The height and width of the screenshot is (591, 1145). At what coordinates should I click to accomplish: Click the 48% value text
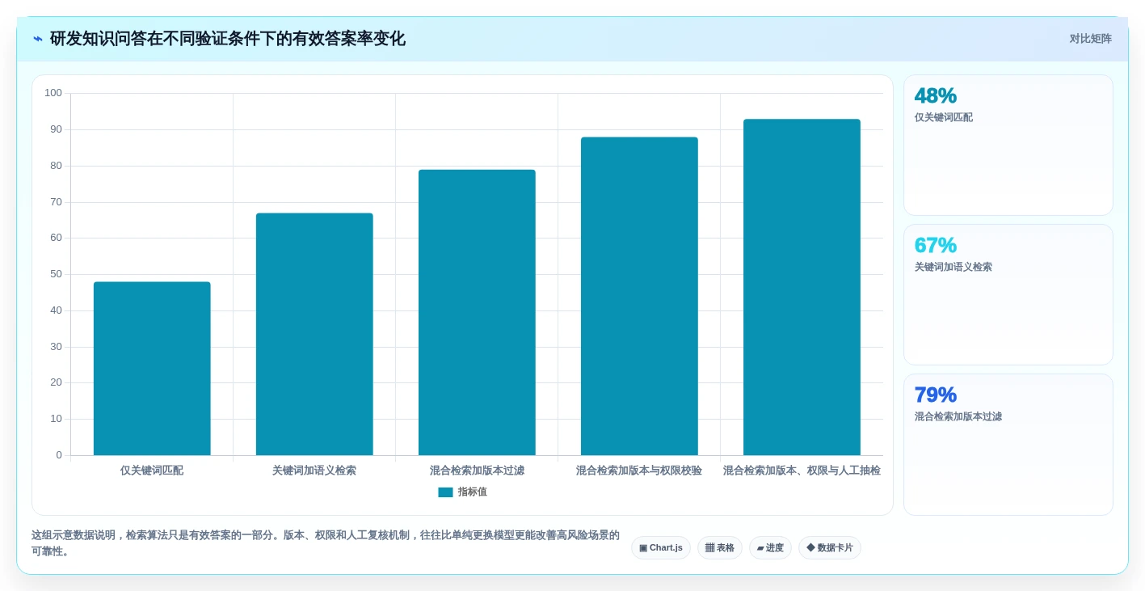pos(936,96)
